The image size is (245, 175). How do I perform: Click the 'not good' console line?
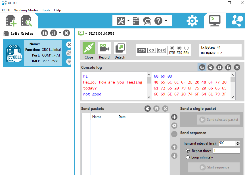(x=92, y=94)
